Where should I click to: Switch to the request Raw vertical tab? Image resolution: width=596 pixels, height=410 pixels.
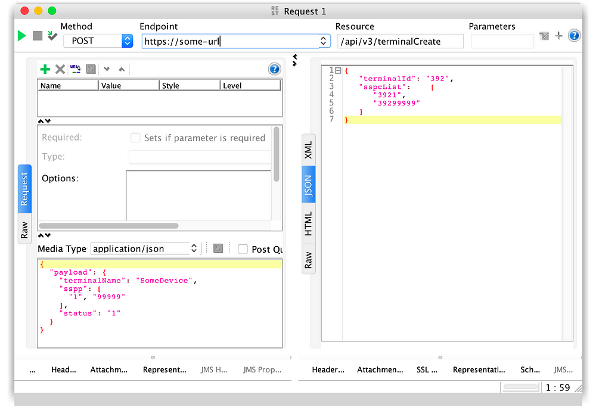coord(24,229)
